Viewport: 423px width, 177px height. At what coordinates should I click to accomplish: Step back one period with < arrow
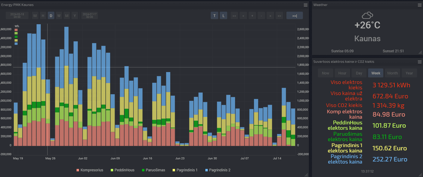(243, 15)
